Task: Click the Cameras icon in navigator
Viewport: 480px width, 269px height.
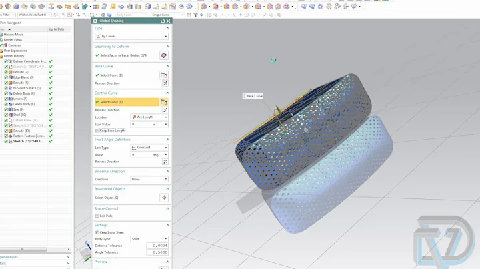Action: click(x=5, y=45)
